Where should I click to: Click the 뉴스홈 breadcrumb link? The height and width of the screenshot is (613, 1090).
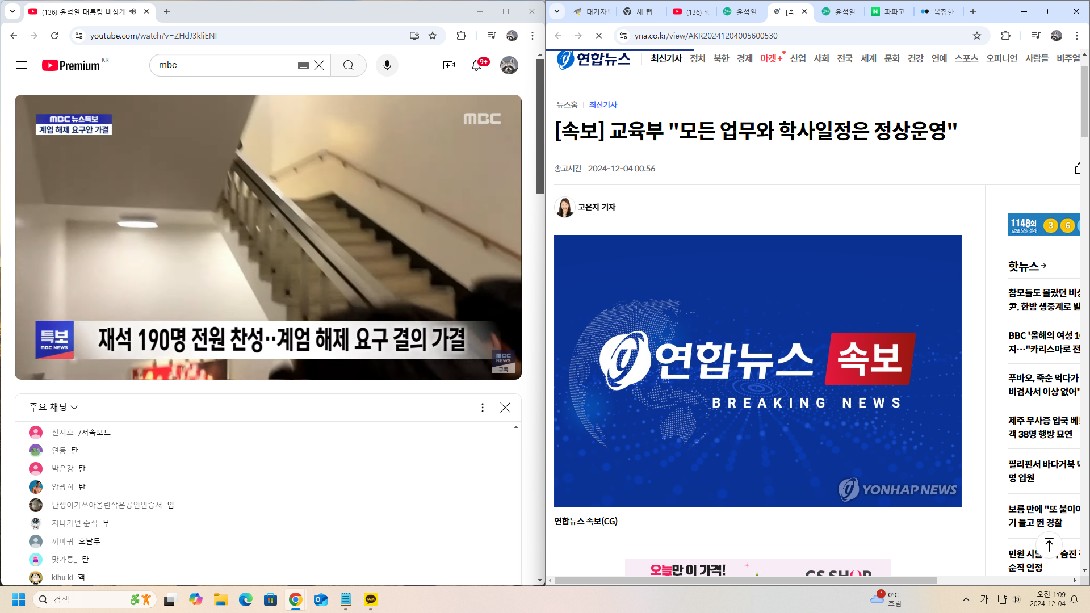point(567,105)
